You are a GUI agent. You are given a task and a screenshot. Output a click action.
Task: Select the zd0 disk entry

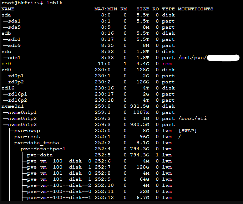click(6, 70)
